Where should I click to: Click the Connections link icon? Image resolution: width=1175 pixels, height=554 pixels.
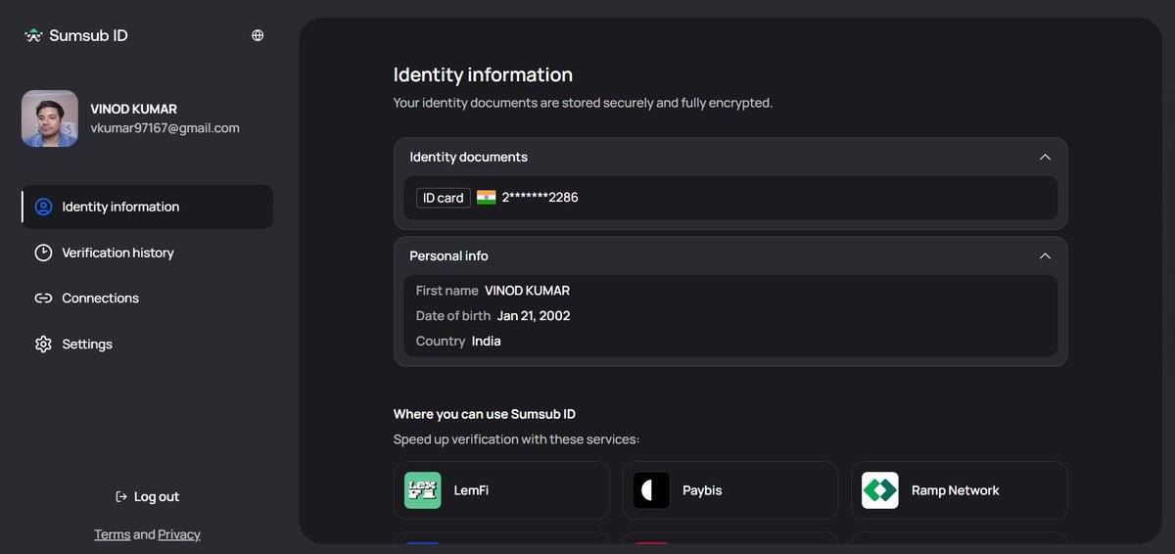click(x=43, y=299)
